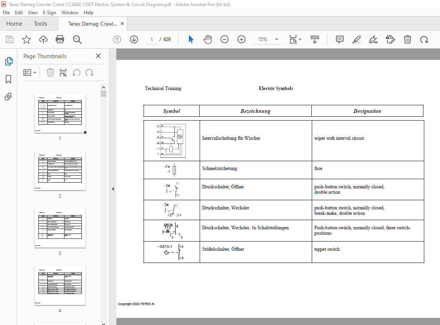Delete selected thumbnail pages in panel
Viewport: 440px width, 325px height.
click(50, 73)
